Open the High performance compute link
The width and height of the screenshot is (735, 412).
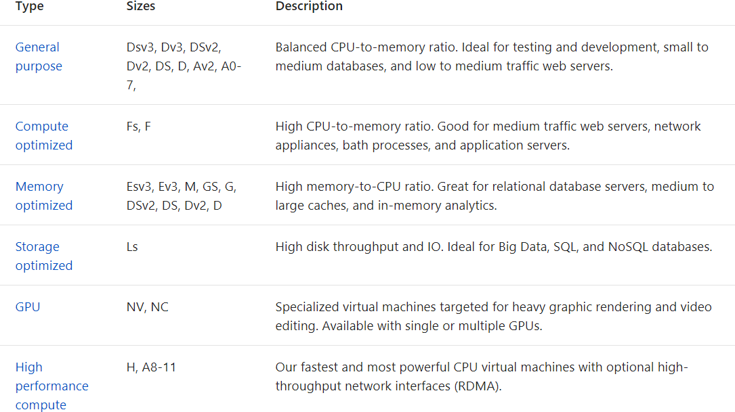pyautogui.click(x=51, y=386)
